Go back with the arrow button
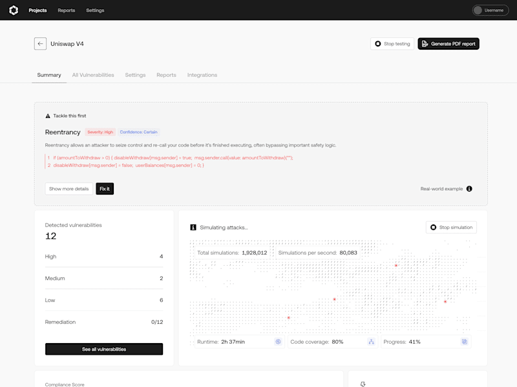This screenshot has width=517, height=387. click(40, 44)
